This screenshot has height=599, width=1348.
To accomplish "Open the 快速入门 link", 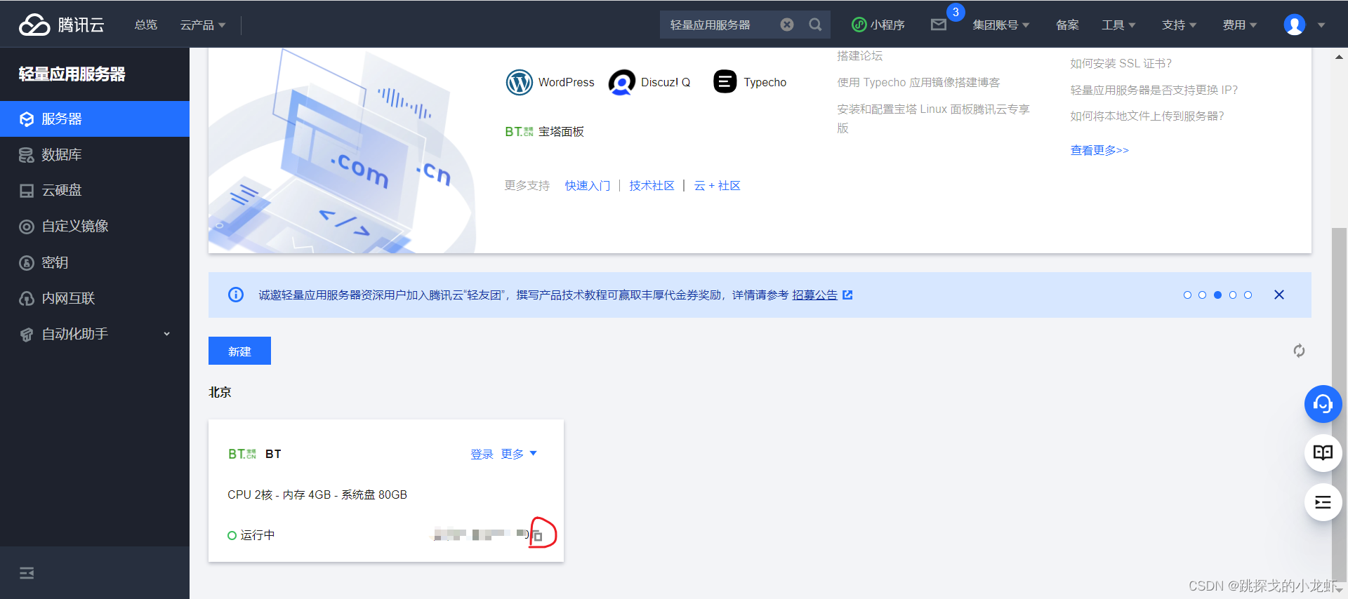I will pos(588,185).
